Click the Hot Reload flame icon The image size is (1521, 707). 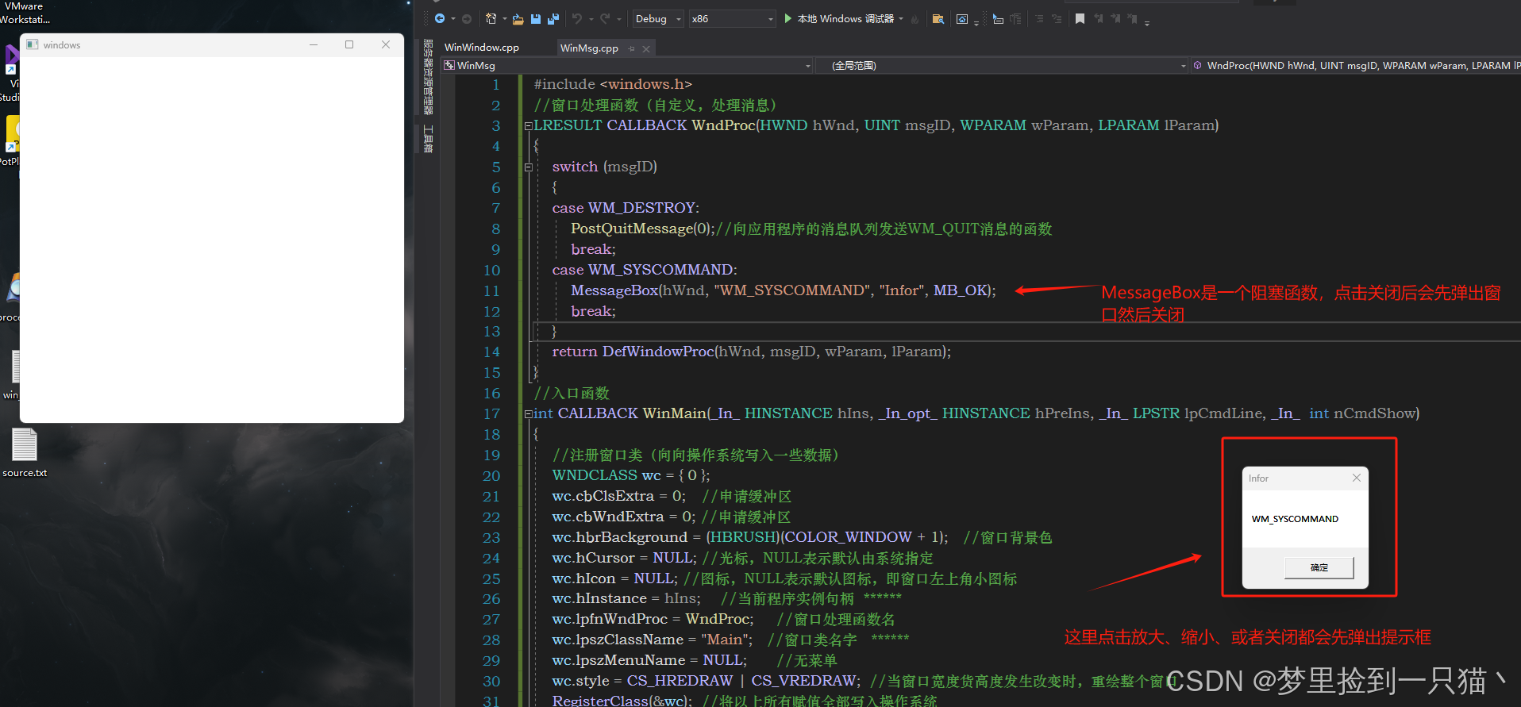click(915, 19)
